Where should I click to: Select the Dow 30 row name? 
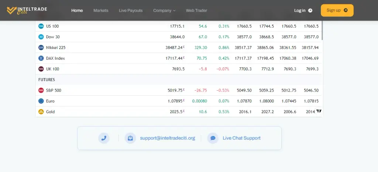click(x=53, y=37)
